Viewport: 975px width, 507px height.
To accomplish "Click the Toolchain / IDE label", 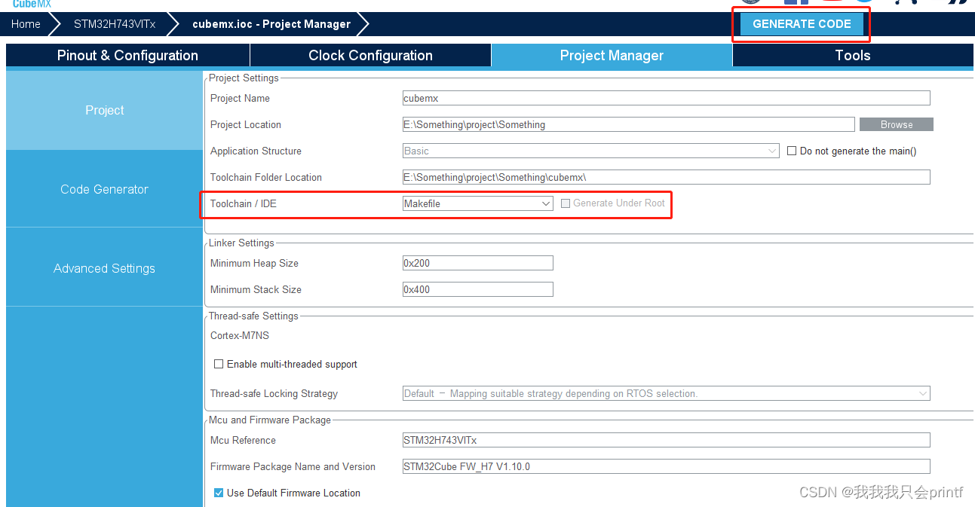I will click(244, 203).
